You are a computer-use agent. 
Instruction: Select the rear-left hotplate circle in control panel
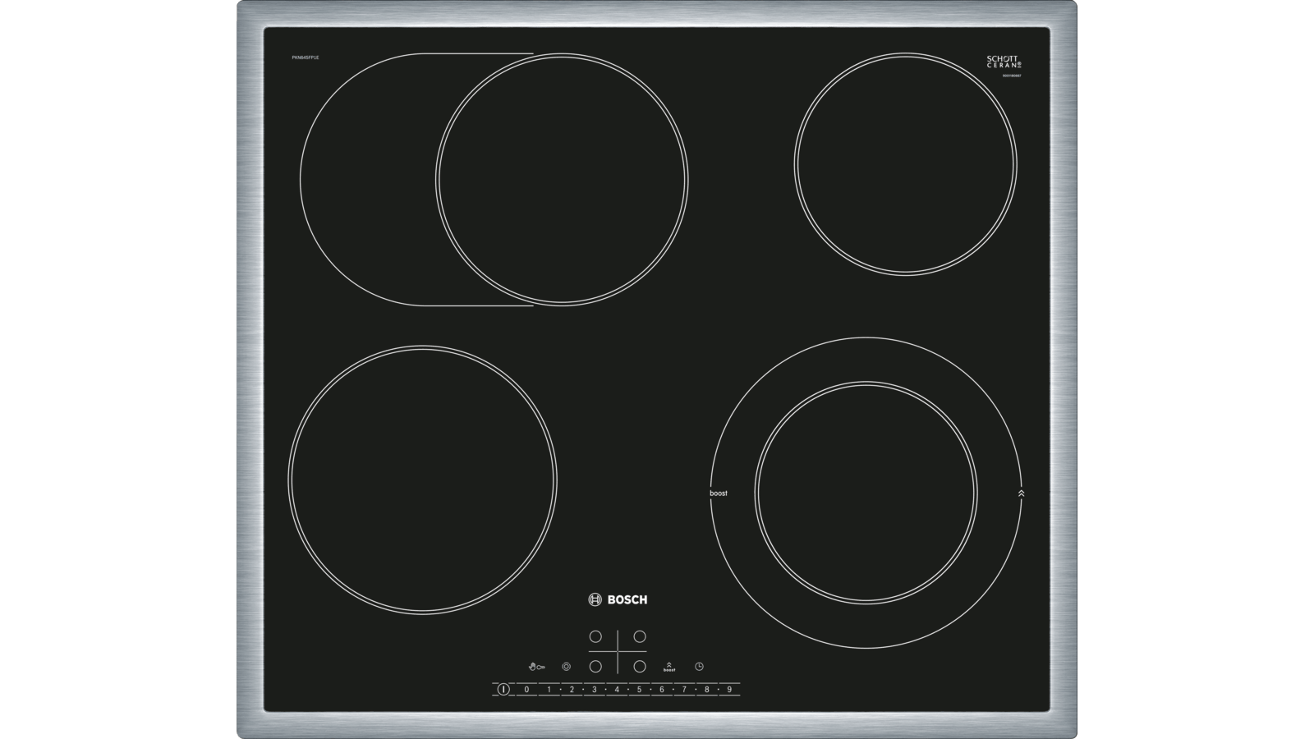click(595, 636)
